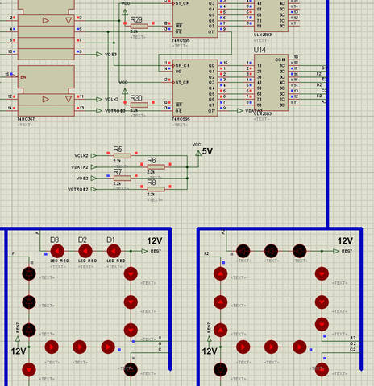Select the EN pin on the 74HC367 block
Viewport: 374px width, 386px height.
[23, 77]
